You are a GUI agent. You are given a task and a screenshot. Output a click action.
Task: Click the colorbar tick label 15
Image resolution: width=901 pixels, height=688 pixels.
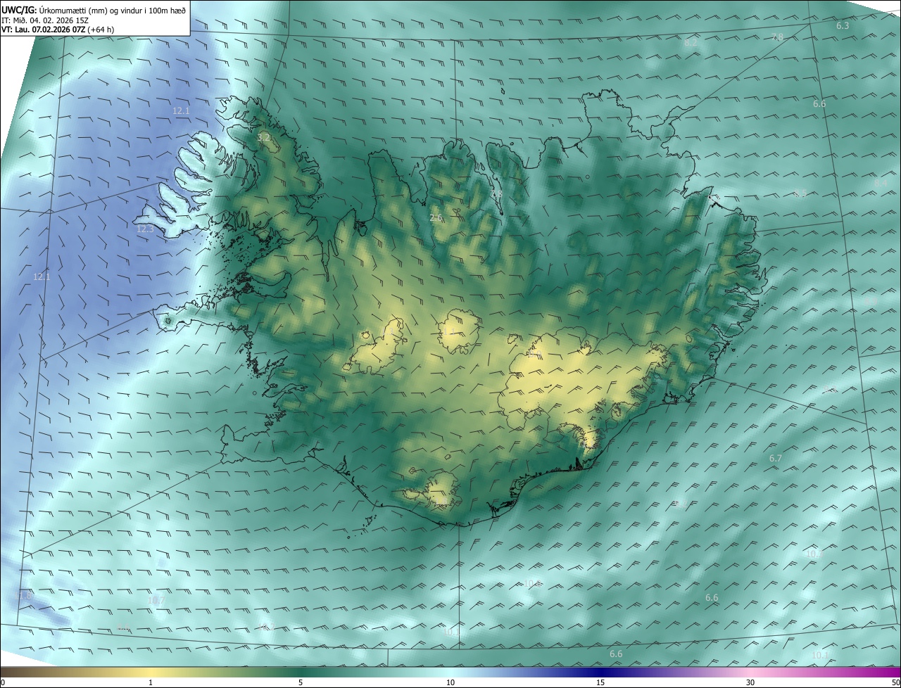[600, 682]
